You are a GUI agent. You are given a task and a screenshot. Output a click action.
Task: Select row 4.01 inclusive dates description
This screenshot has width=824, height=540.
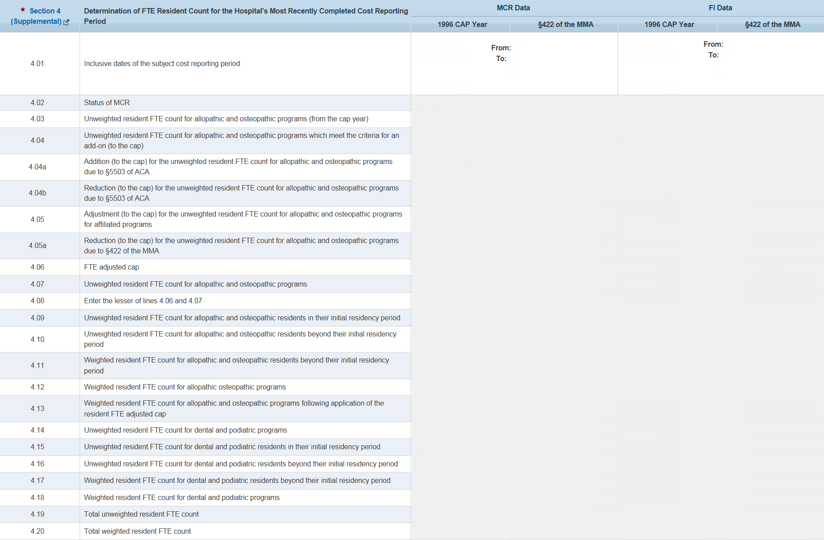pyautogui.click(x=162, y=63)
